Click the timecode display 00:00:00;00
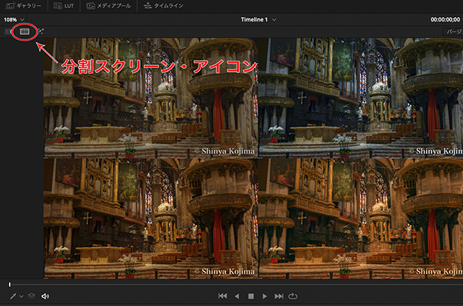 pyautogui.click(x=446, y=19)
